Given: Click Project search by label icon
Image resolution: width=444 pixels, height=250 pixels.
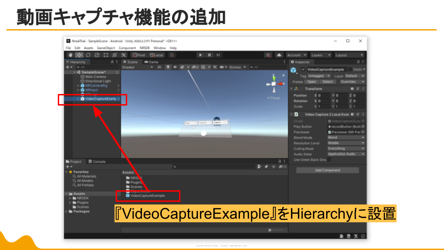Looking at the screenshot, I should click(x=266, y=167).
